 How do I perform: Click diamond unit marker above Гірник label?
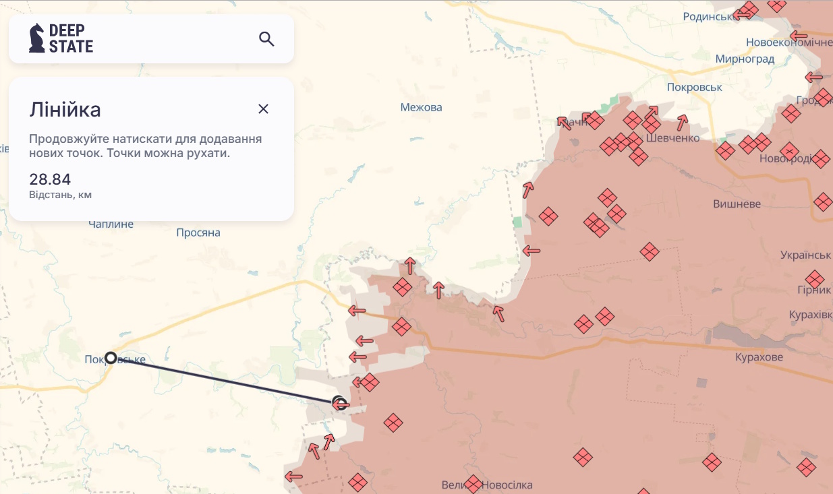[815, 278]
